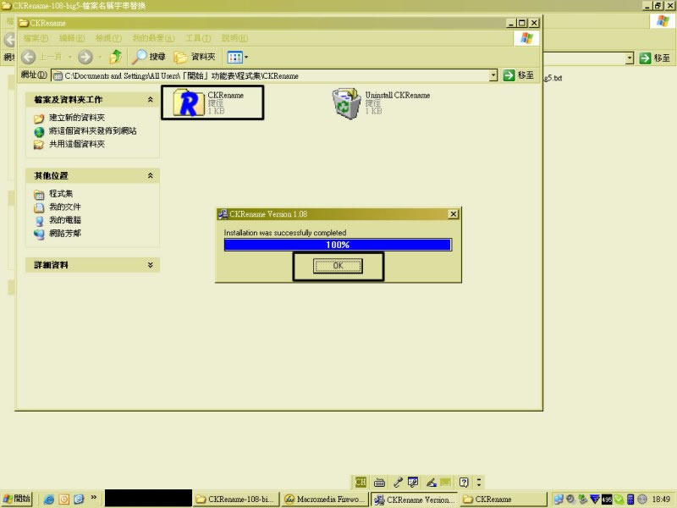Show more quick launch items with » chevron

(x=93, y=497)
